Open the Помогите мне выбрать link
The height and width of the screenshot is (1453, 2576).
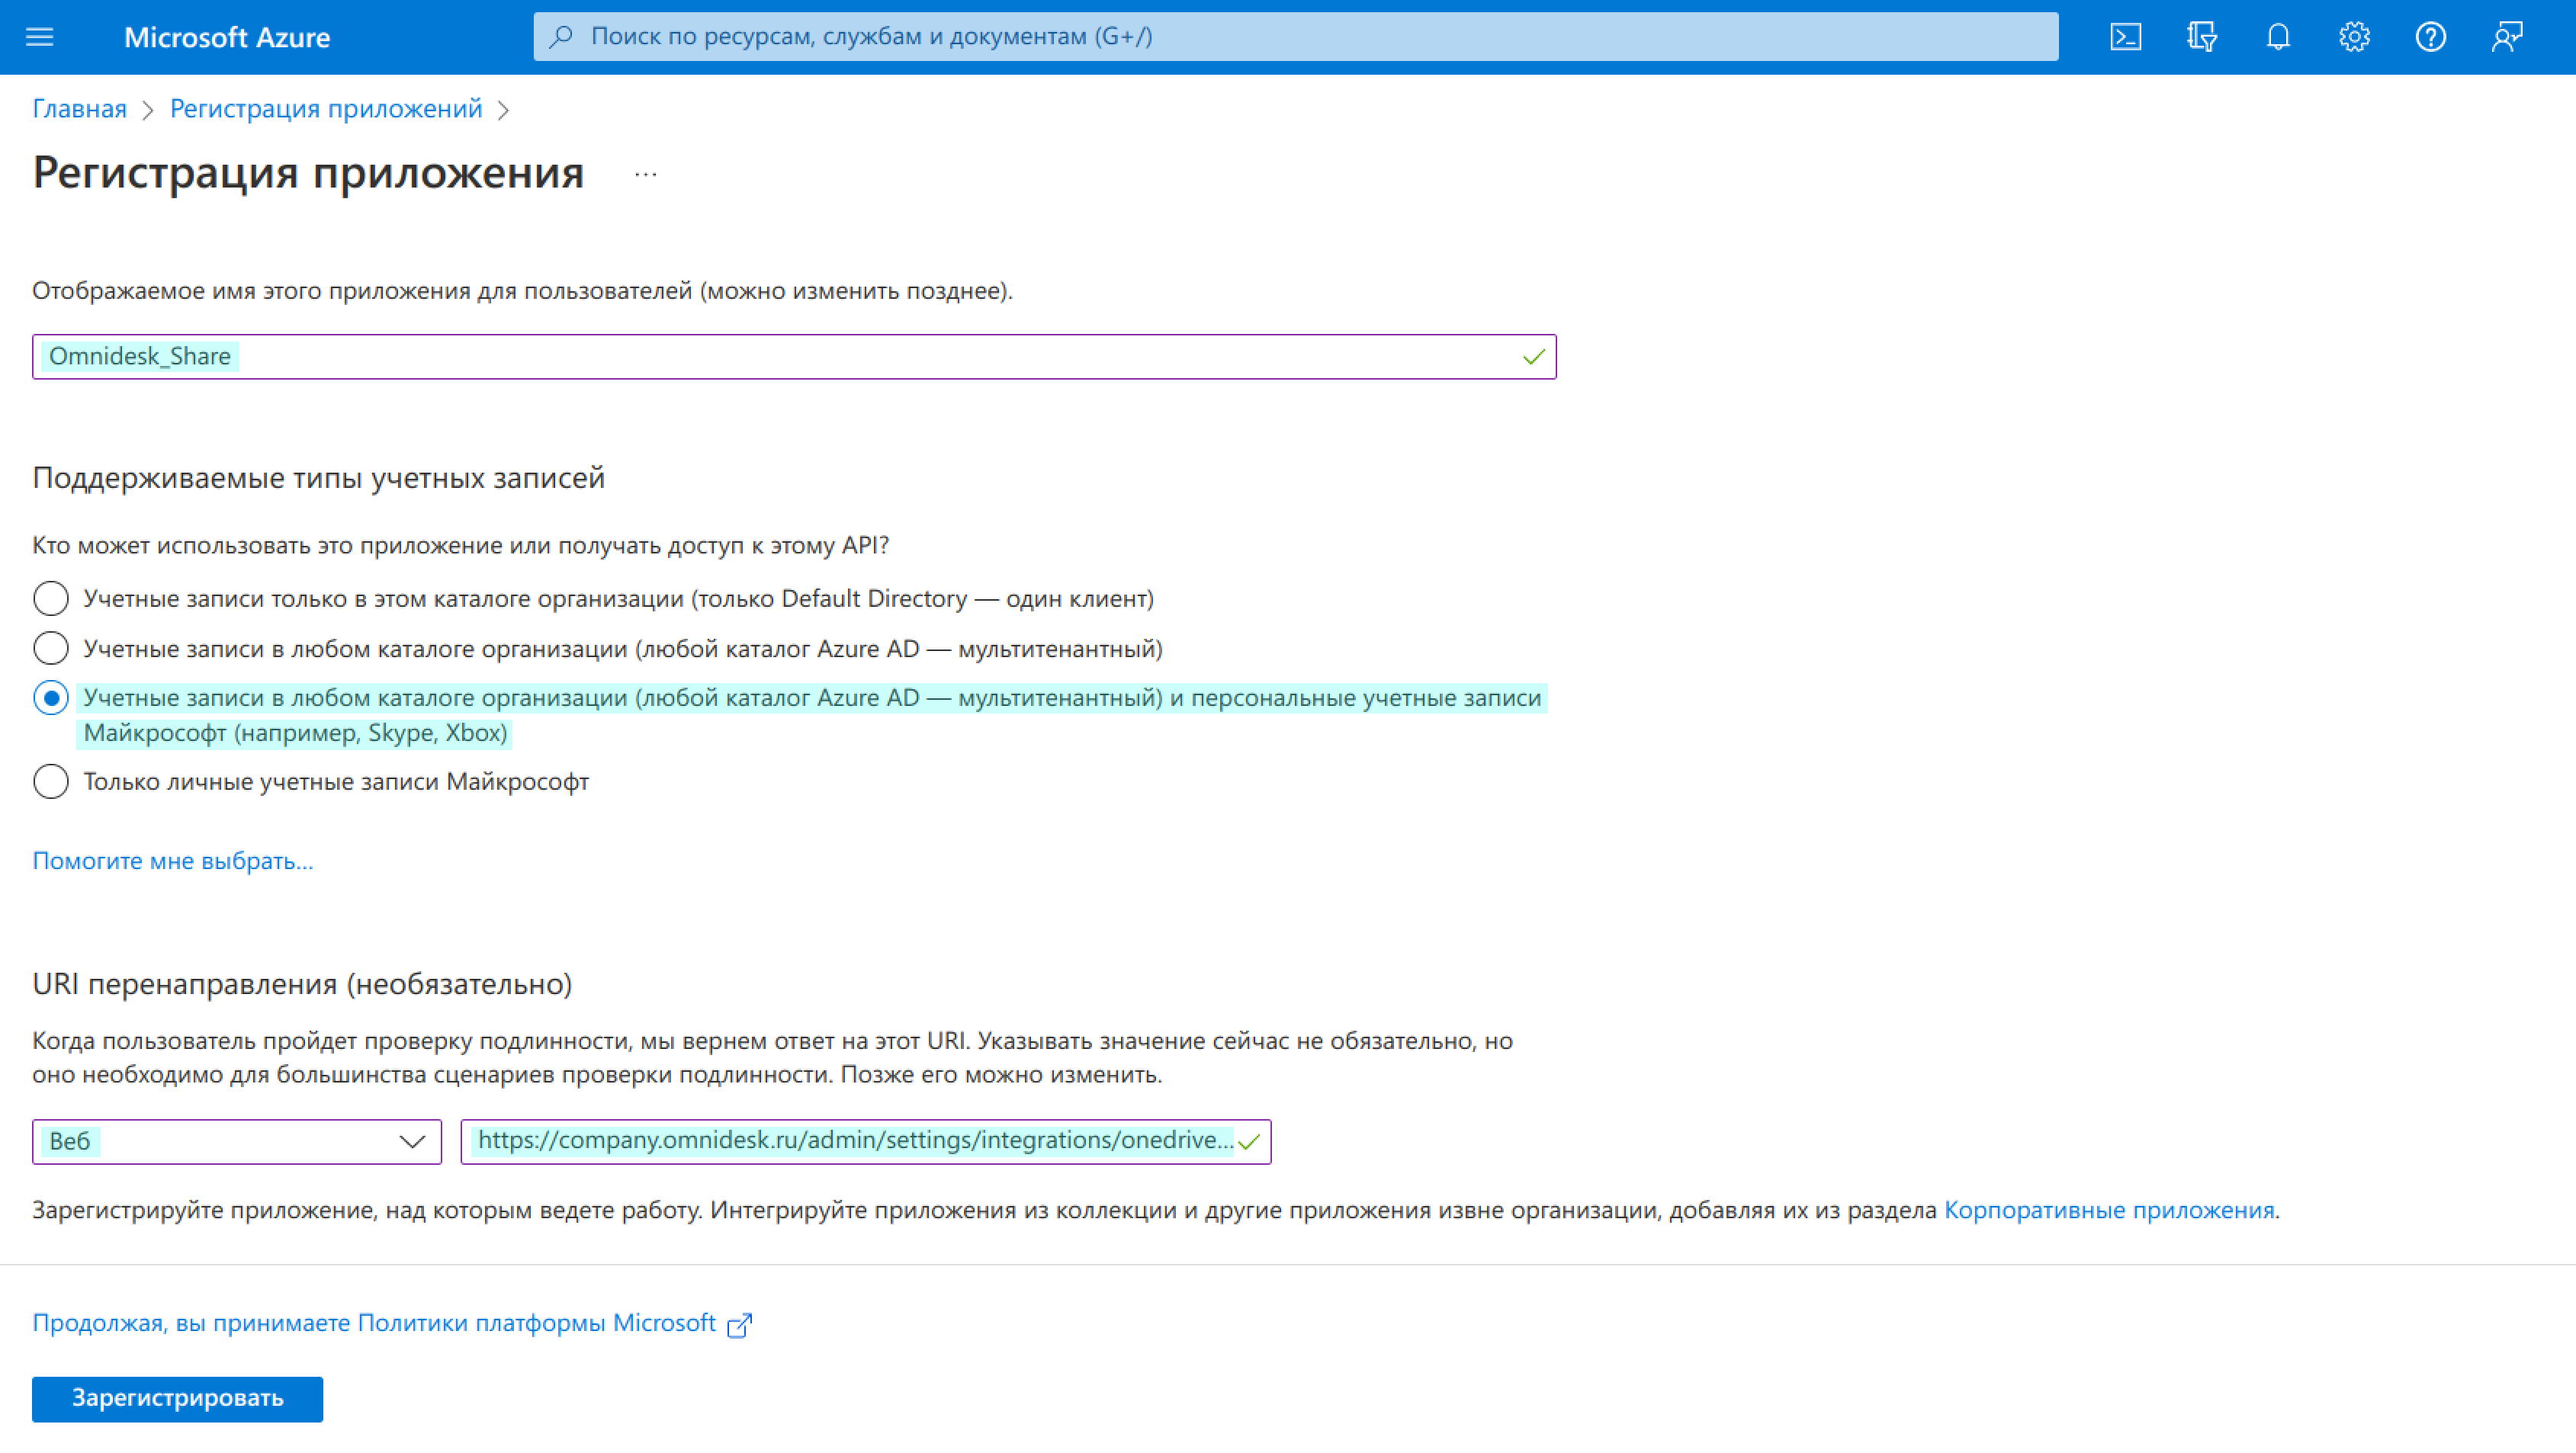pyautogui.click(x=173, y=860)
